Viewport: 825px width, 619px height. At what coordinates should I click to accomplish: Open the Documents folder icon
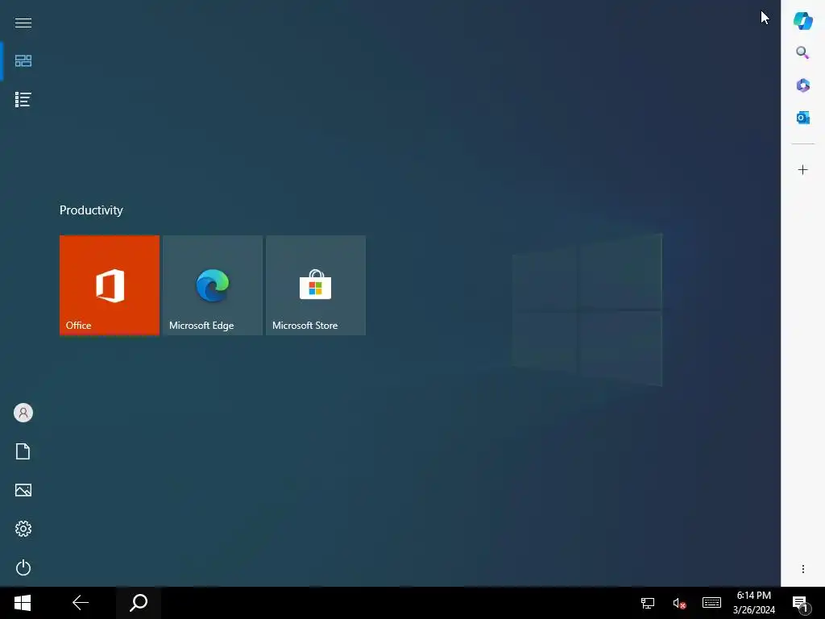click(23, 451)
